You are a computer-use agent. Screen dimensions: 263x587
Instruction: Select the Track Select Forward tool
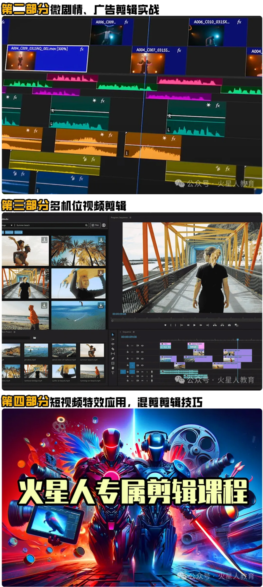[113, 339]
